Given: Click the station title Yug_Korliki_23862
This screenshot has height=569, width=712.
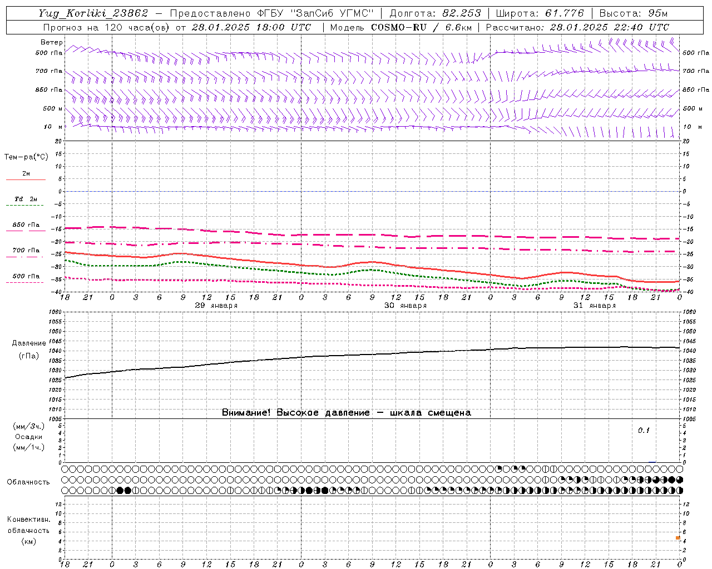Looking at the screenshot, I should pyautogui.click(x=93, y=13).
